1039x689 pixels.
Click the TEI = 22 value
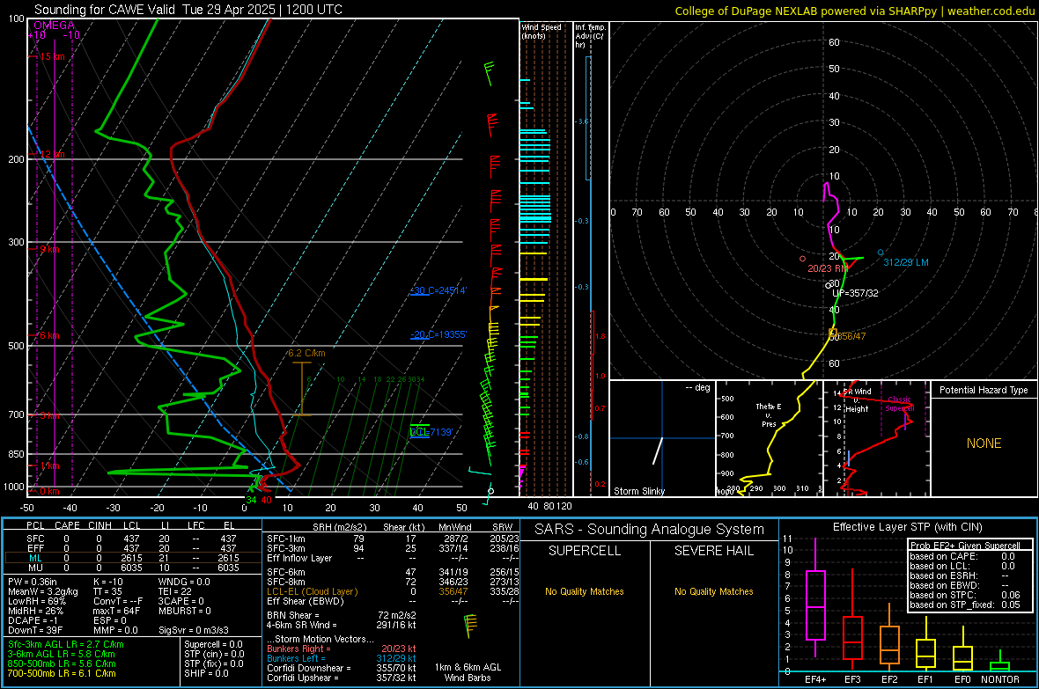(175, 591)
